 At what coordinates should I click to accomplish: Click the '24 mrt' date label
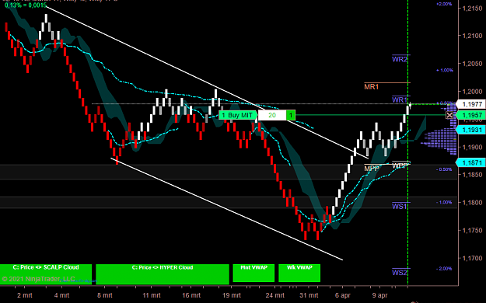[x=275, y=295]
